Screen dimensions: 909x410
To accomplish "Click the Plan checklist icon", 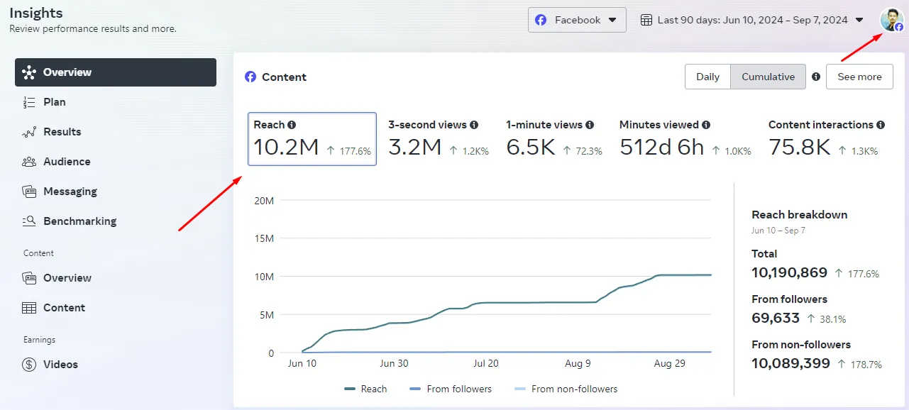I will coord(29,102).
